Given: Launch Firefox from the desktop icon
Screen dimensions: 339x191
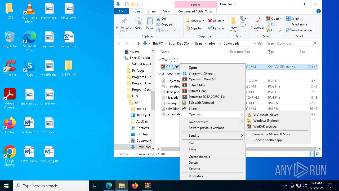Looking at the screenshot, I should (x=10, y=125).
